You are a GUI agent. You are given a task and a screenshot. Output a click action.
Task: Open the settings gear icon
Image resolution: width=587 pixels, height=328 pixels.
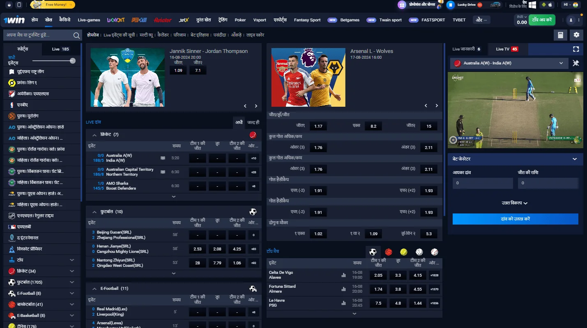576,35
